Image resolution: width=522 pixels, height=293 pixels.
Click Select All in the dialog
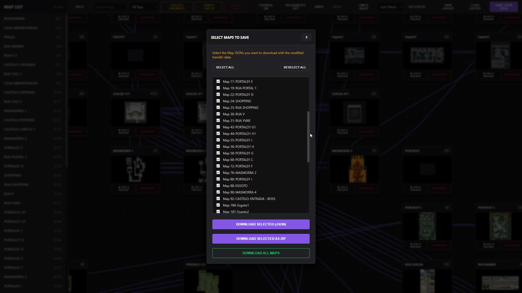(x=225, y=67)
